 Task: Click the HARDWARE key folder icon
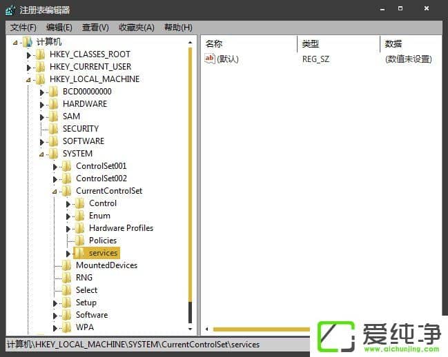(x=54, y=104)
